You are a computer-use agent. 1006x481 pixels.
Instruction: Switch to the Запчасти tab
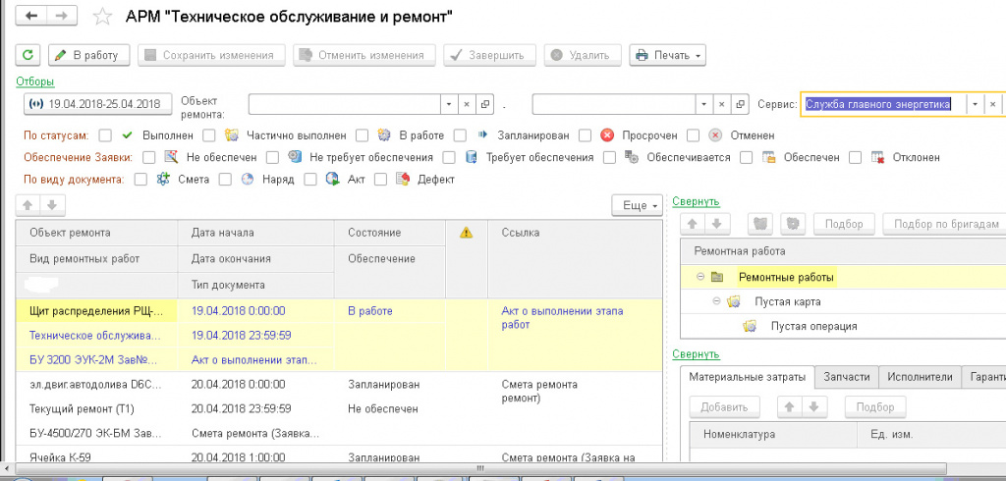point(845,377)
